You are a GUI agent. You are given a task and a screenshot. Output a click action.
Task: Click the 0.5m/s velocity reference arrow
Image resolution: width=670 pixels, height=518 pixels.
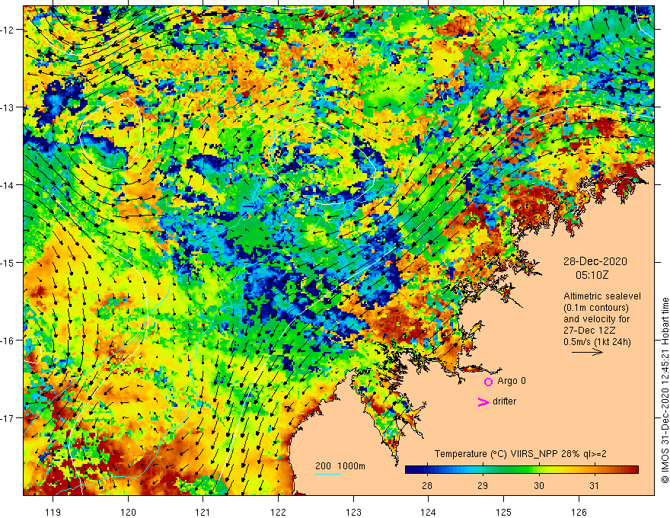(x=587, y=352)
